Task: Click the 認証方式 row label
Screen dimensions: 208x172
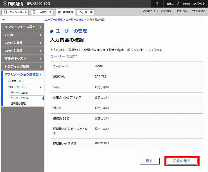Action: pos(59,77)
